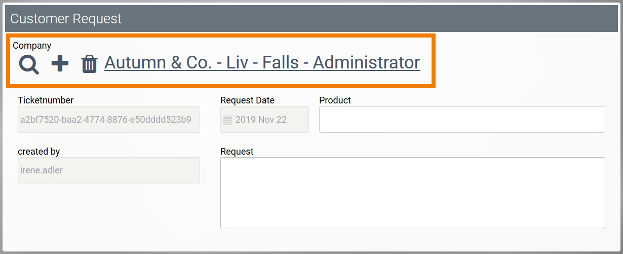Click the Company label text
This screenshot has height=254, width=623.
(x=32, y=46)
